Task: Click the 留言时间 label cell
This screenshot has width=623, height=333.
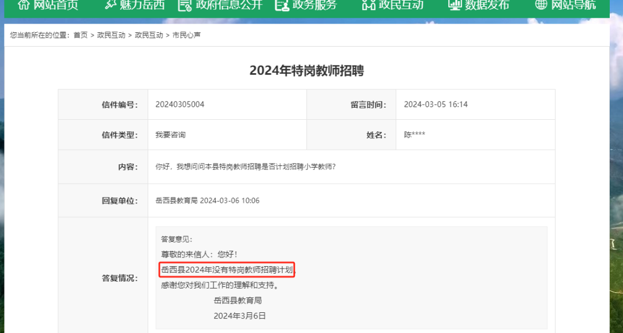Action: click(352, 105)
